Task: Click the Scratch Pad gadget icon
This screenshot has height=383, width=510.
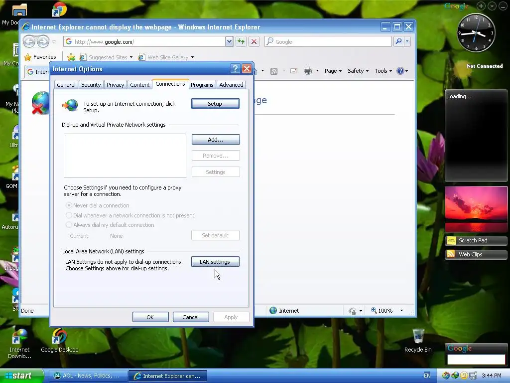Action: coord(451,241)
